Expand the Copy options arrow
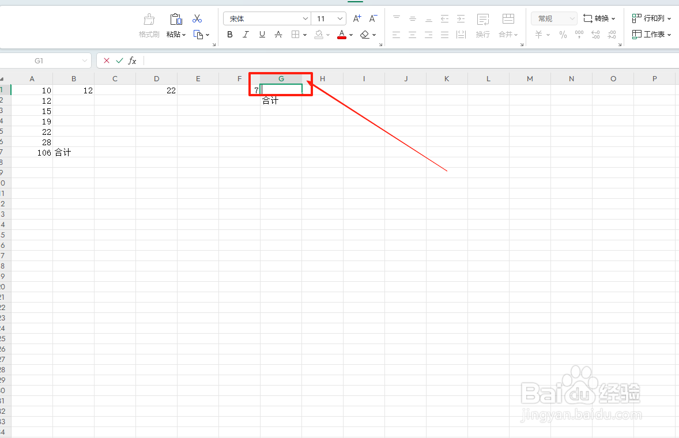The image size is (679, 438). [x=208, y=35]
